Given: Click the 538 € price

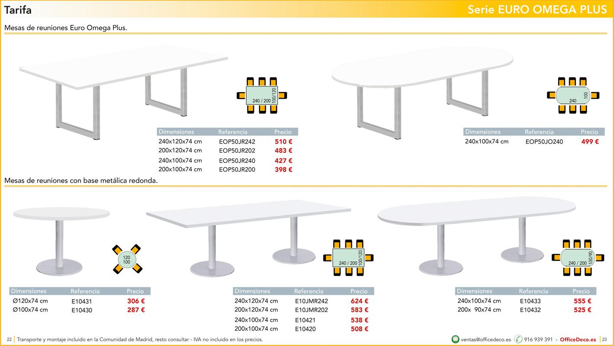Looking at the screenshot, I should (x=360, y=320).
